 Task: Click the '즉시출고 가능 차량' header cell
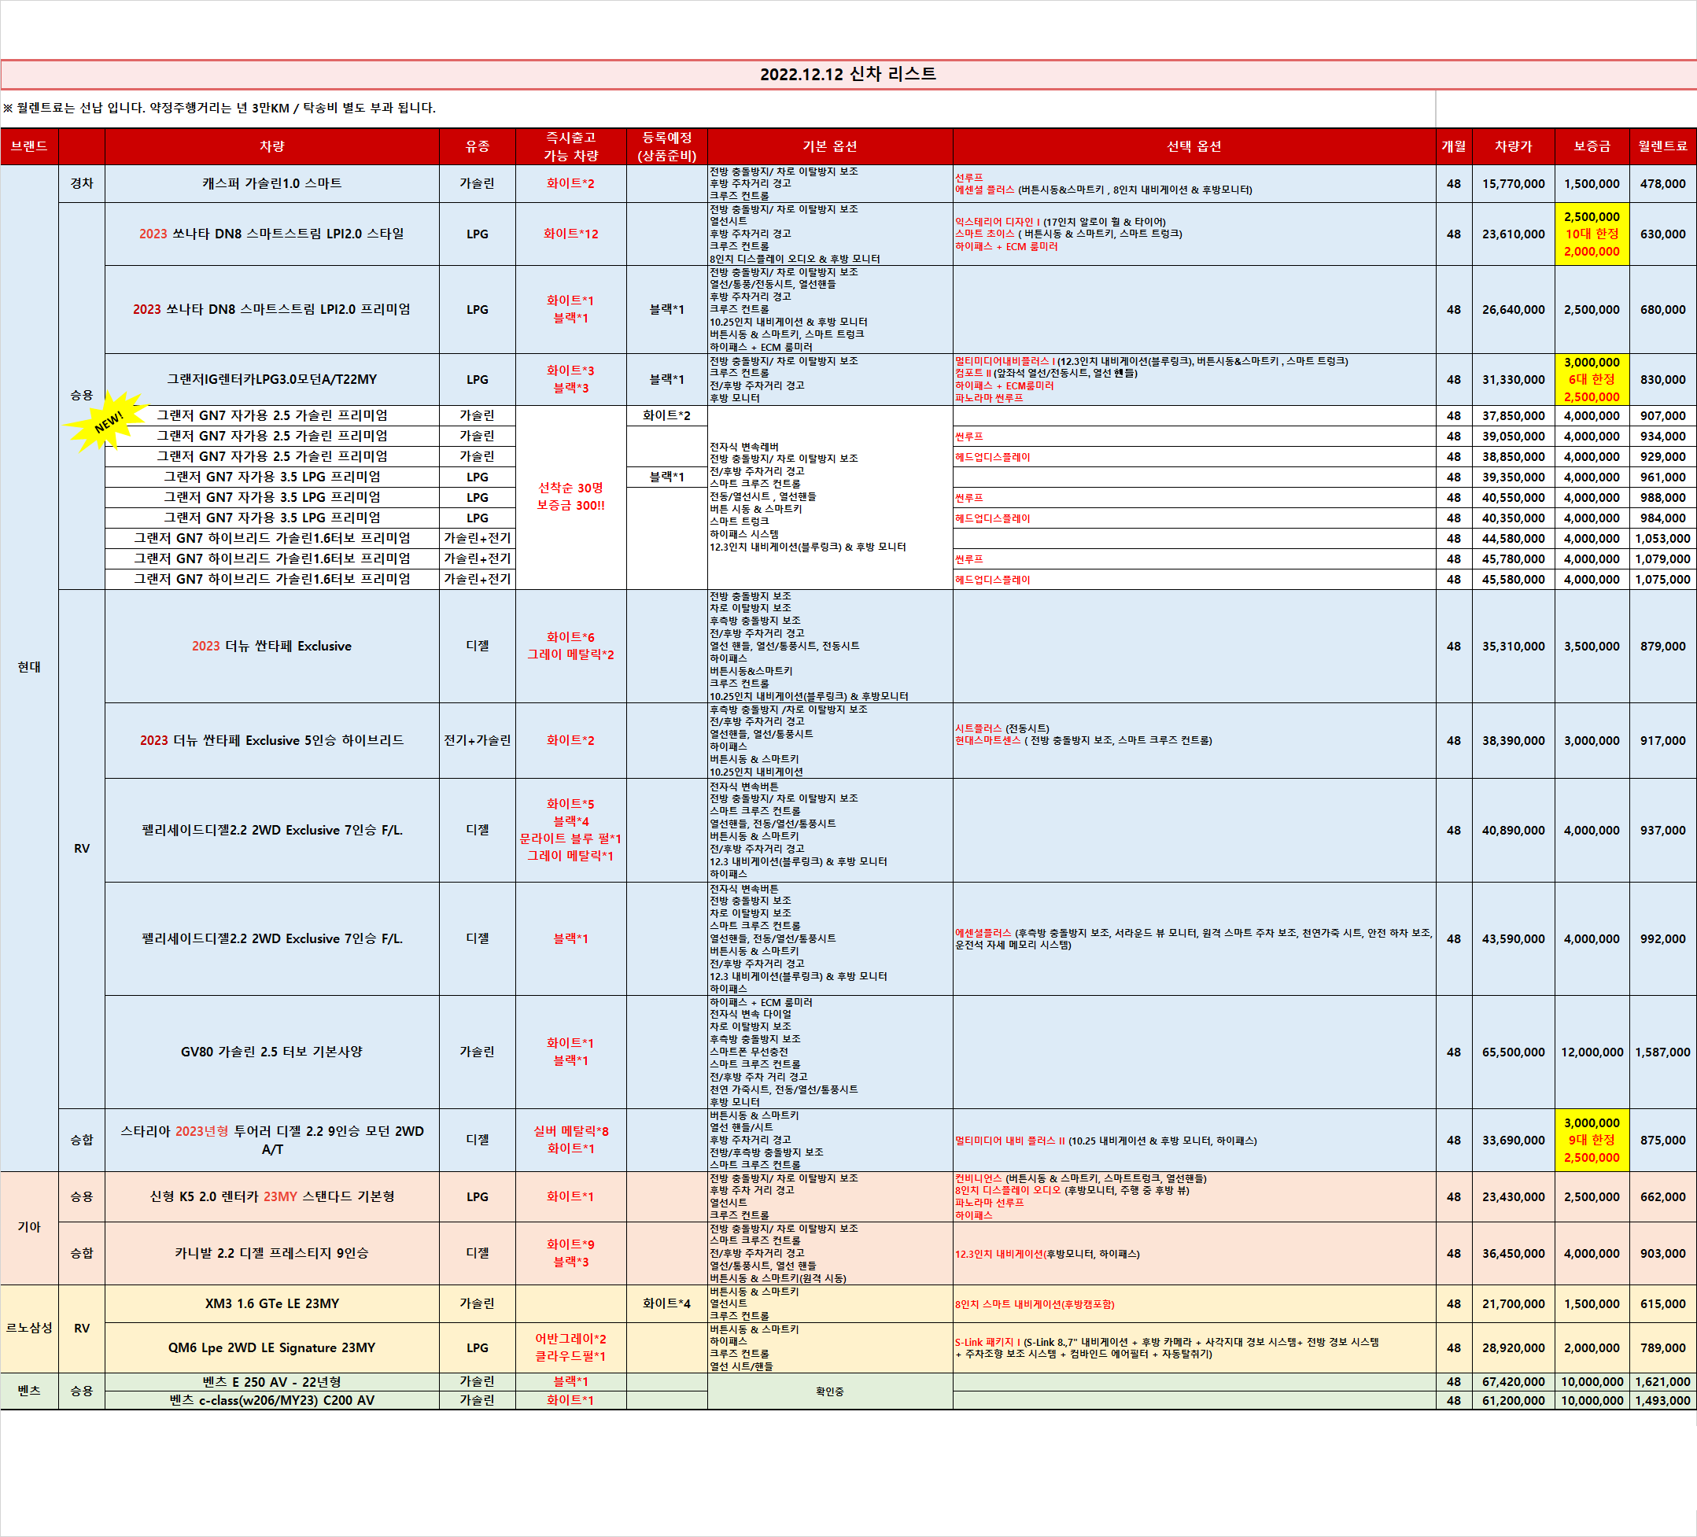coord(570,146)
